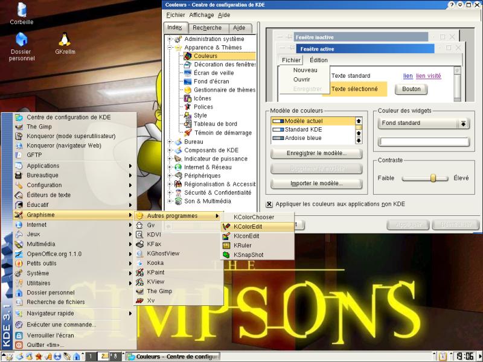Image resolution: width=483 pixels, height=362 pixels.
Task: Click the Polices module icon
Action: tap(188, 107)
